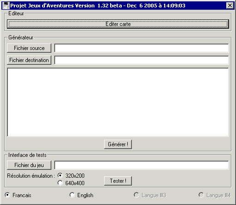The image size is (236, 205).
Task: Focus the Fichier source path field
Action: click(x=142, y=48)
